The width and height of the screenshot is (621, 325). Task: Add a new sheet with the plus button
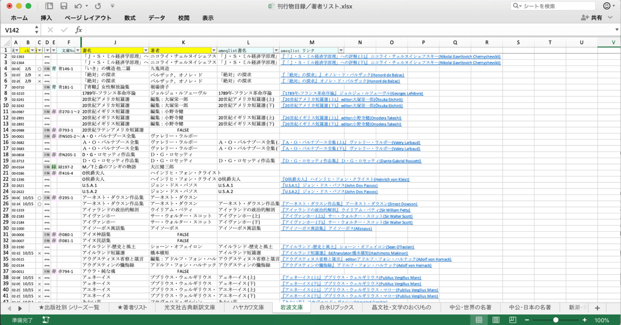click(x=597, y=308)
